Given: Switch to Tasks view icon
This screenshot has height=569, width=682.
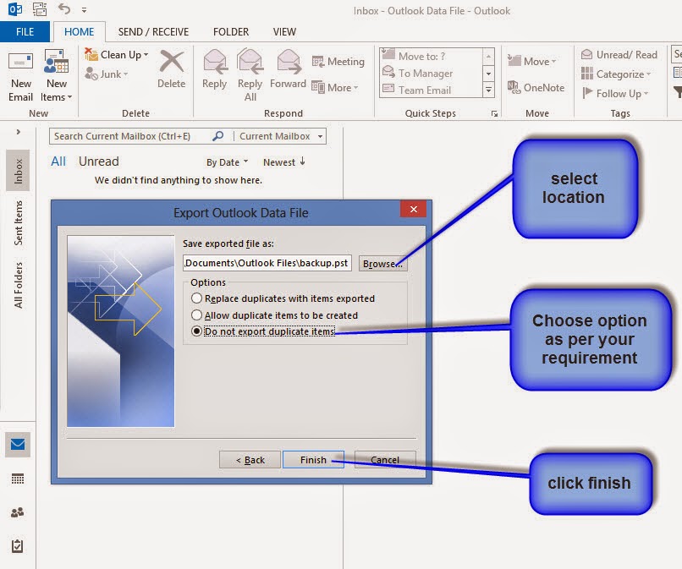Looking at the screenshot, I should [x=18, y=546].
